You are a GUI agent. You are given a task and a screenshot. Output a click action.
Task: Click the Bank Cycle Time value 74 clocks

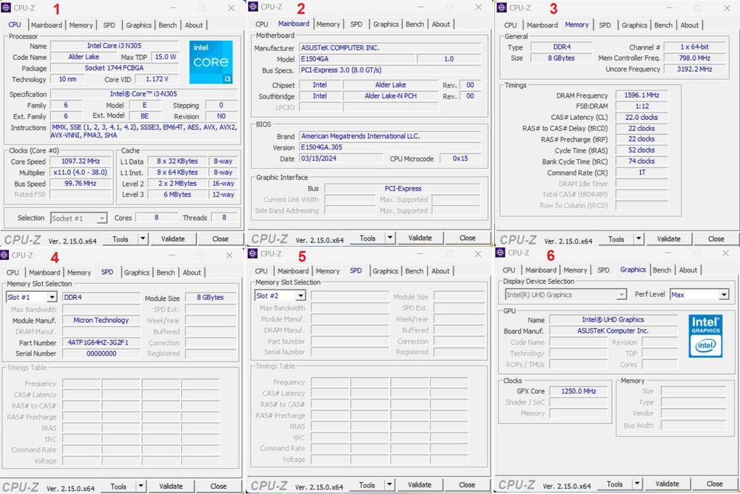642,161
